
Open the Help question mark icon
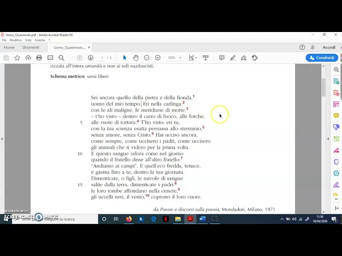pyautogui.click(x=302, y=47)
